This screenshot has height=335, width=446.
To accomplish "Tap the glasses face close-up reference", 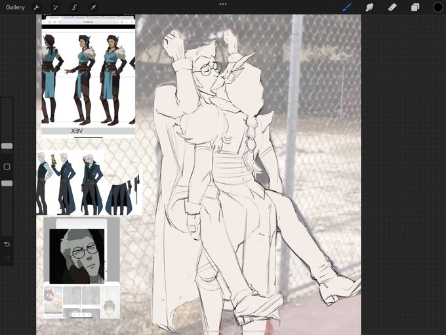I will (x=77, y=256).
